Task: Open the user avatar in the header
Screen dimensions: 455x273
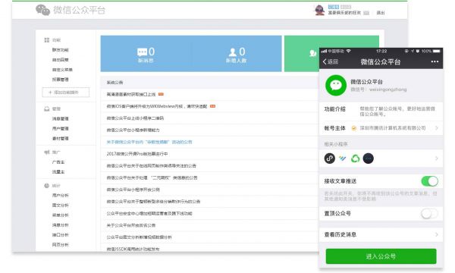Action: (319, 10)
